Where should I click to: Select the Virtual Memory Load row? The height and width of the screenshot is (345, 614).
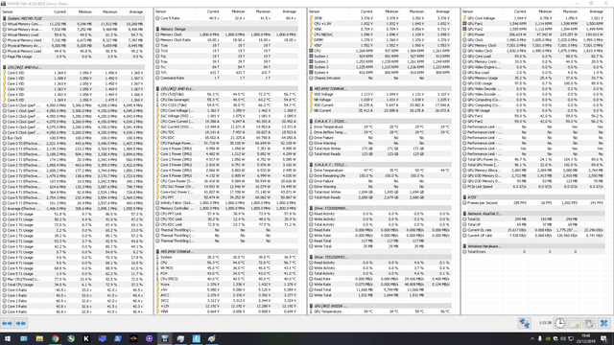pyautogui.click(x=73, y=34)
